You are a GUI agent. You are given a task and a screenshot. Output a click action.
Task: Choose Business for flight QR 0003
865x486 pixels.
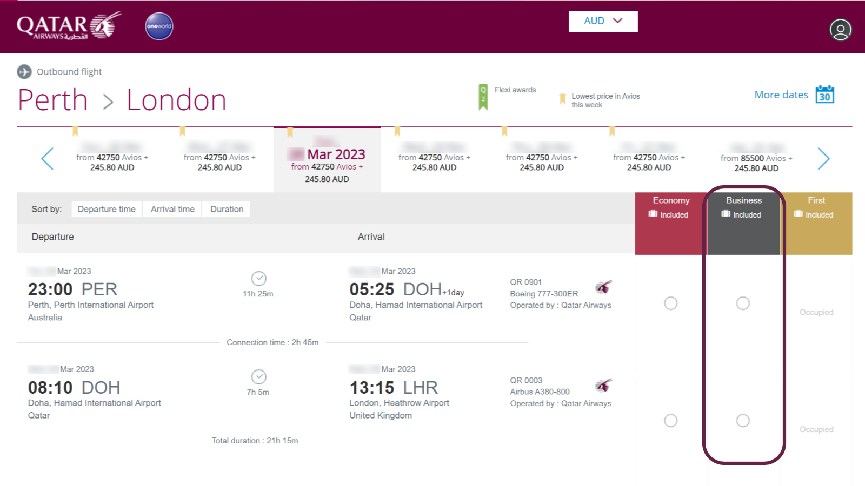743,421
